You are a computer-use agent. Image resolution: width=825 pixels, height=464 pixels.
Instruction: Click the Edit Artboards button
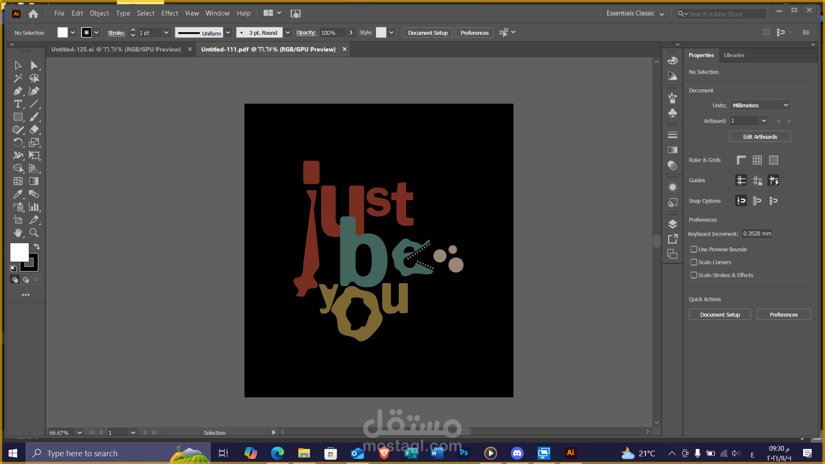[x=760, y=137]
